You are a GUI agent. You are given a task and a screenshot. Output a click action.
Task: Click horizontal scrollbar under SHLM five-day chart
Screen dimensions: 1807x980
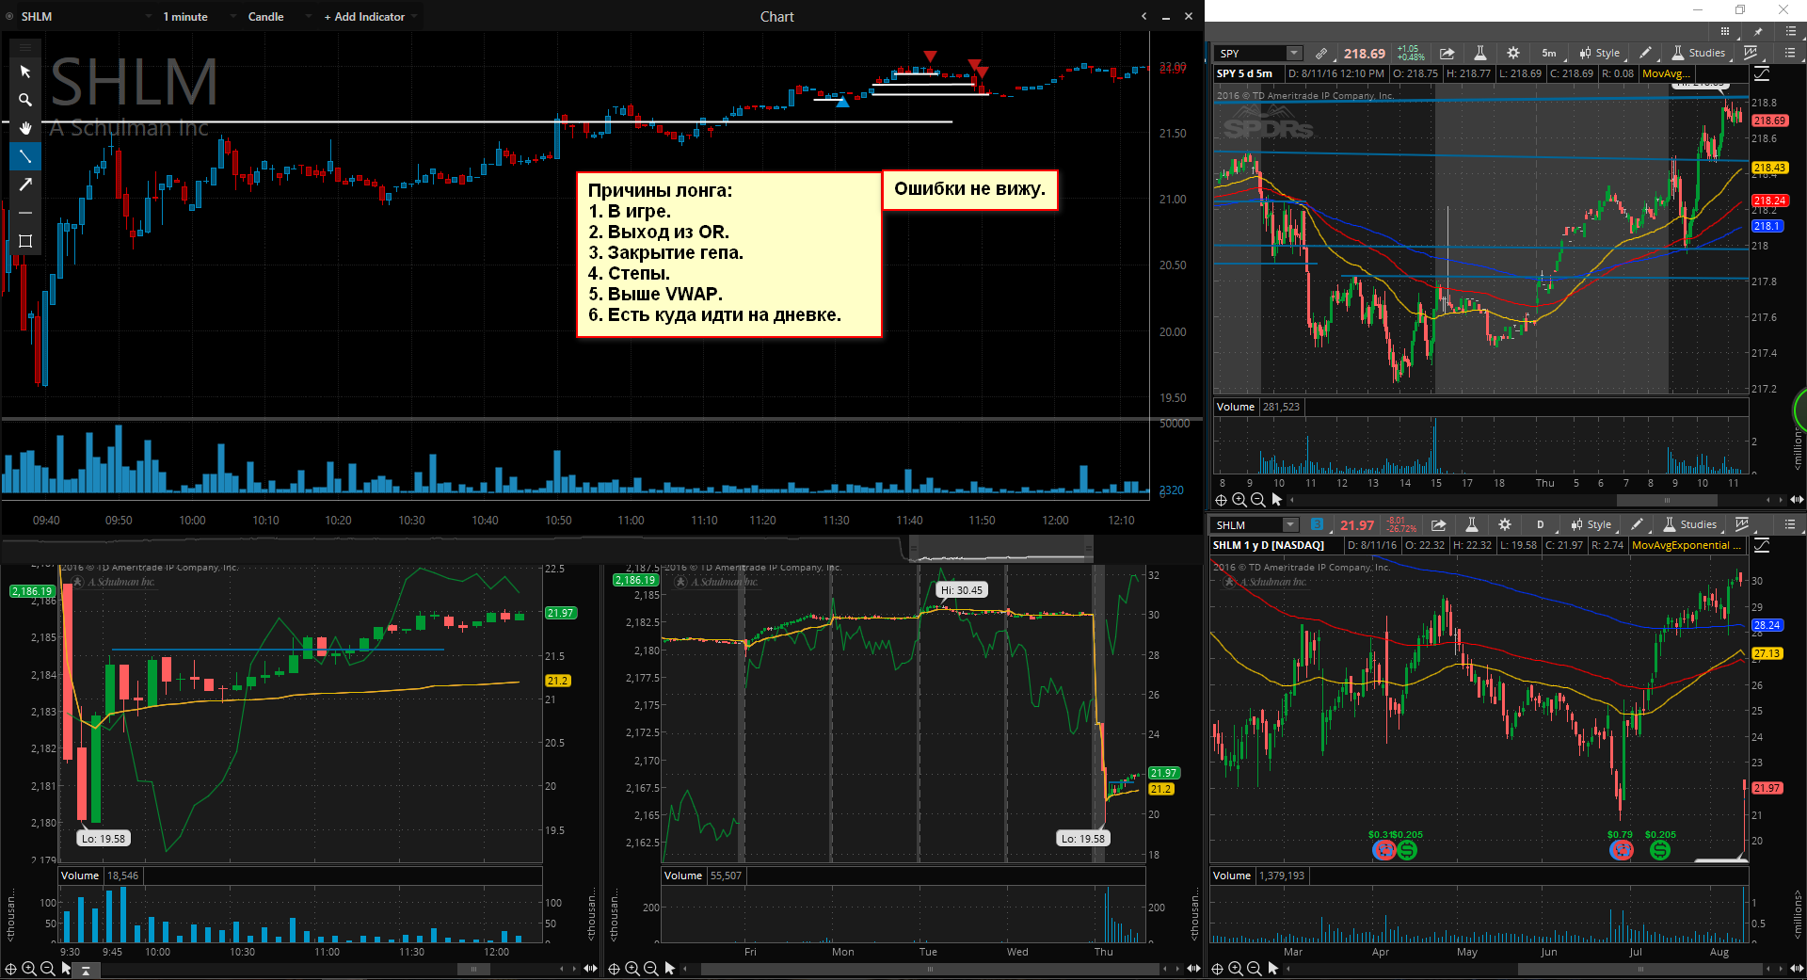[x=931, y=968]
